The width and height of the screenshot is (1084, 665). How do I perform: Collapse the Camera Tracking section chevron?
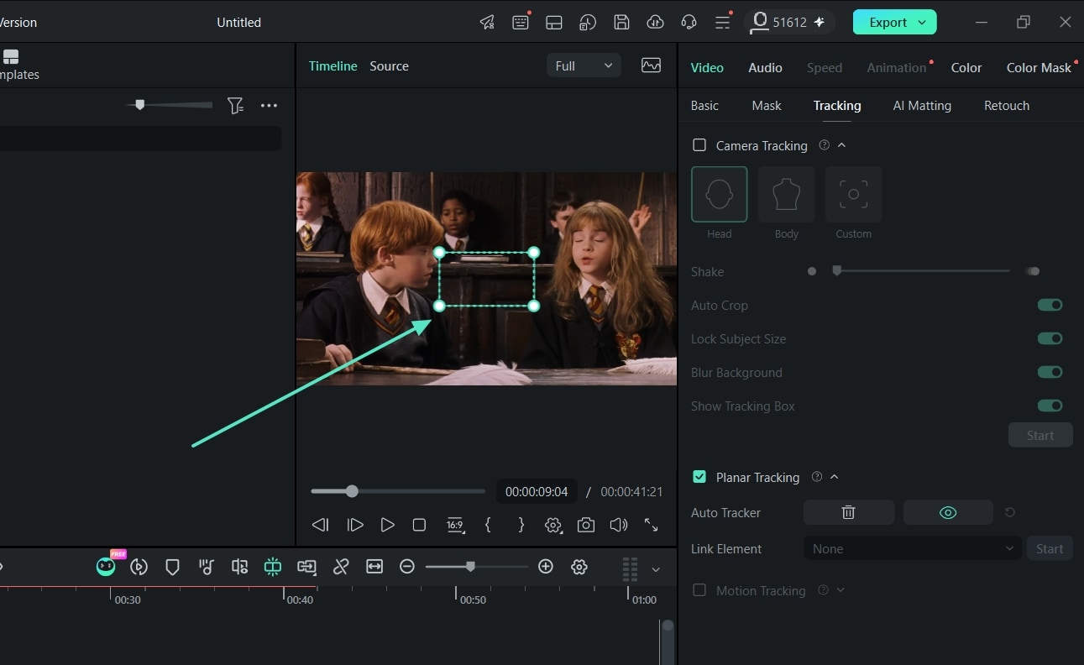point(841,145)
